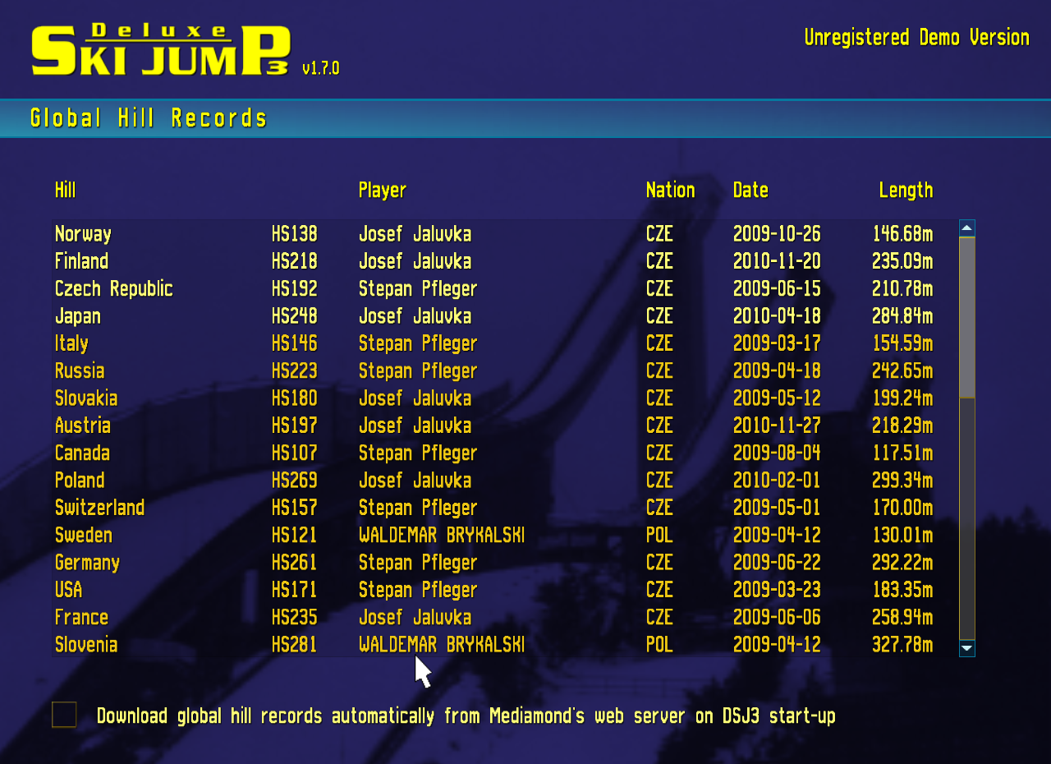Click the empty scrollbar track below the thumb
The image size is (1051, 764).
point(966,518)
